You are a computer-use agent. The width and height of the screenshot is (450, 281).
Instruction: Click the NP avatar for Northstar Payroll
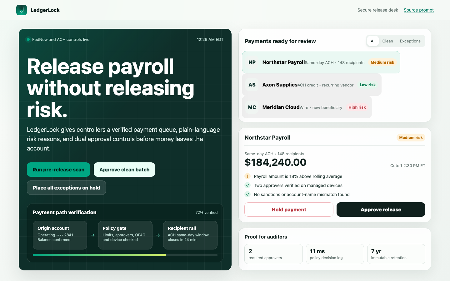tap(252, 62)
